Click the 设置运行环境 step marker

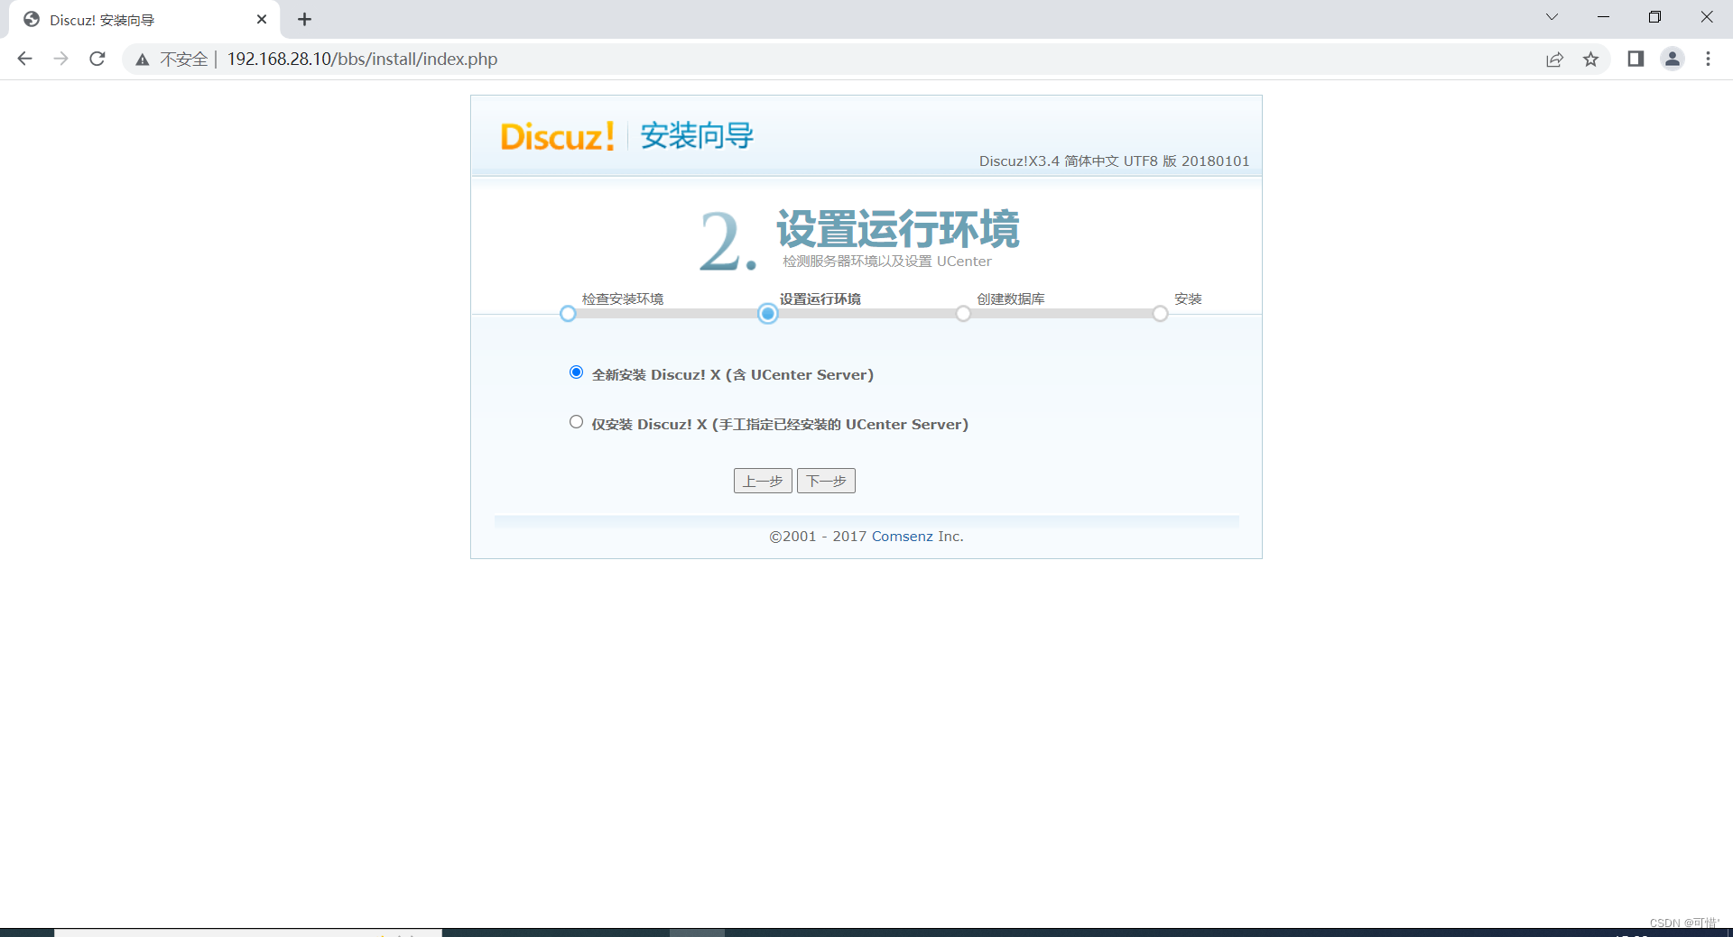click(768, 314)
